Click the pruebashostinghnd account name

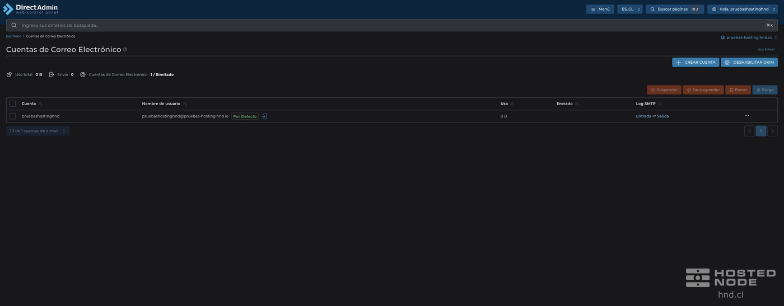click(x=40, y=116)
